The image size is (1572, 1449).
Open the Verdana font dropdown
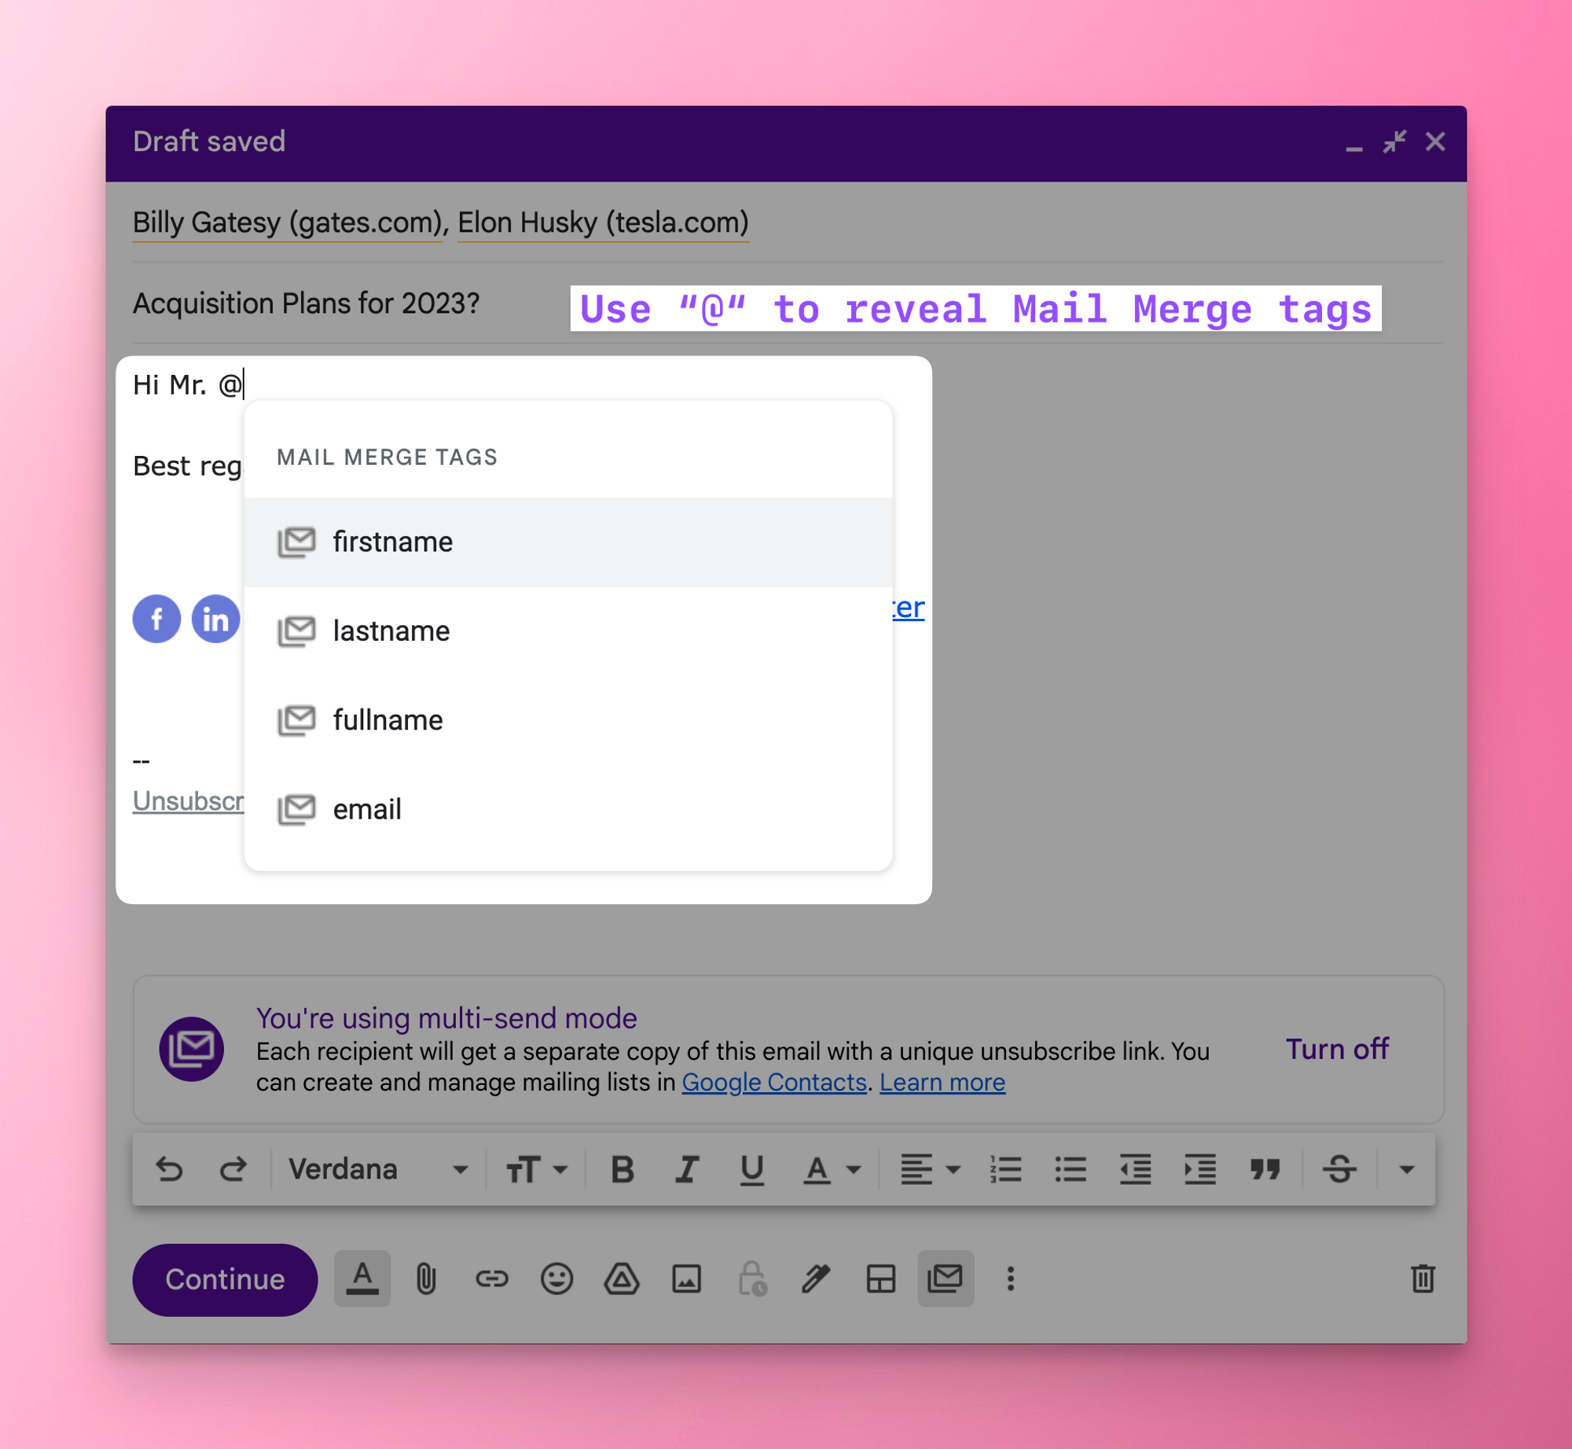point(378,1170)
